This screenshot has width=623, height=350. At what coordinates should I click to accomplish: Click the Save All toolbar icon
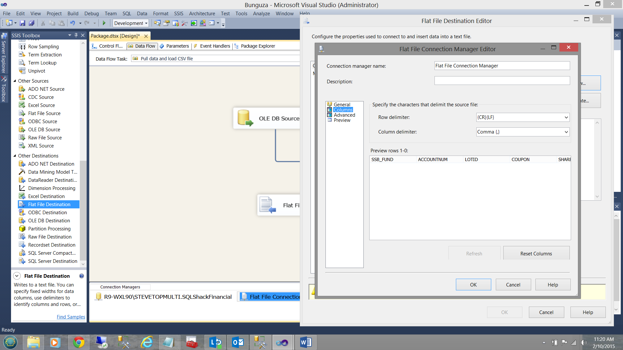click(x=31, y=23)
